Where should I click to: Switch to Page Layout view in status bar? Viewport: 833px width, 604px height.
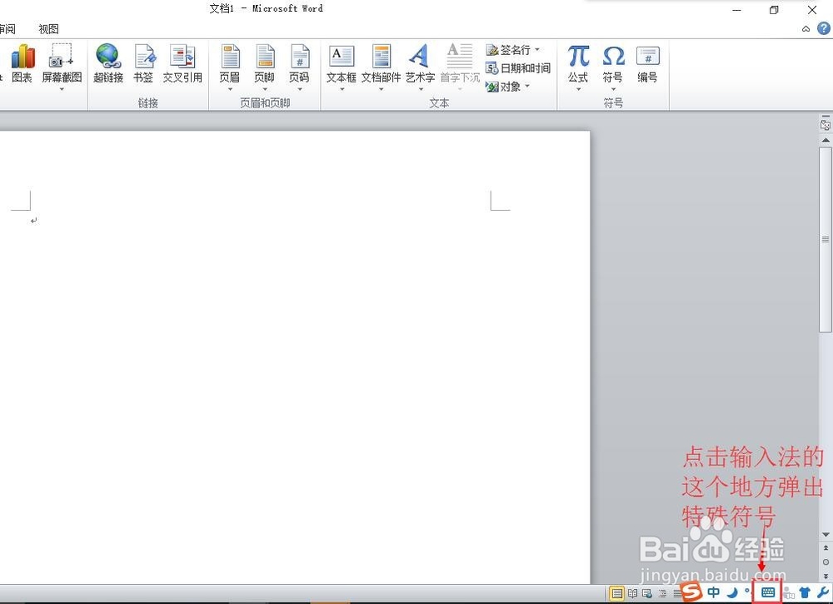(x=618, y=592)
